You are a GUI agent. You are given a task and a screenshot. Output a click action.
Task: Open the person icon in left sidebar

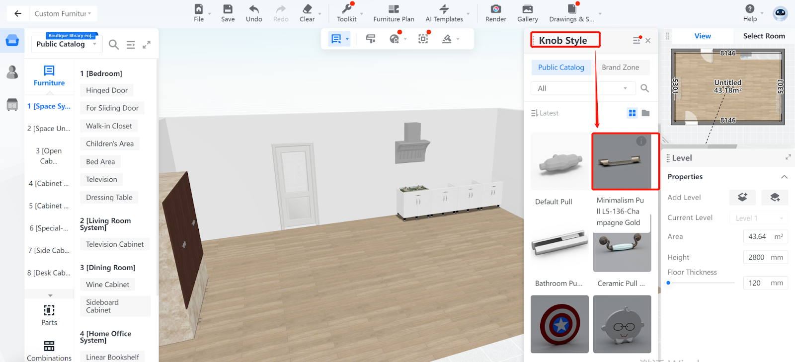[x=12, y=72]
